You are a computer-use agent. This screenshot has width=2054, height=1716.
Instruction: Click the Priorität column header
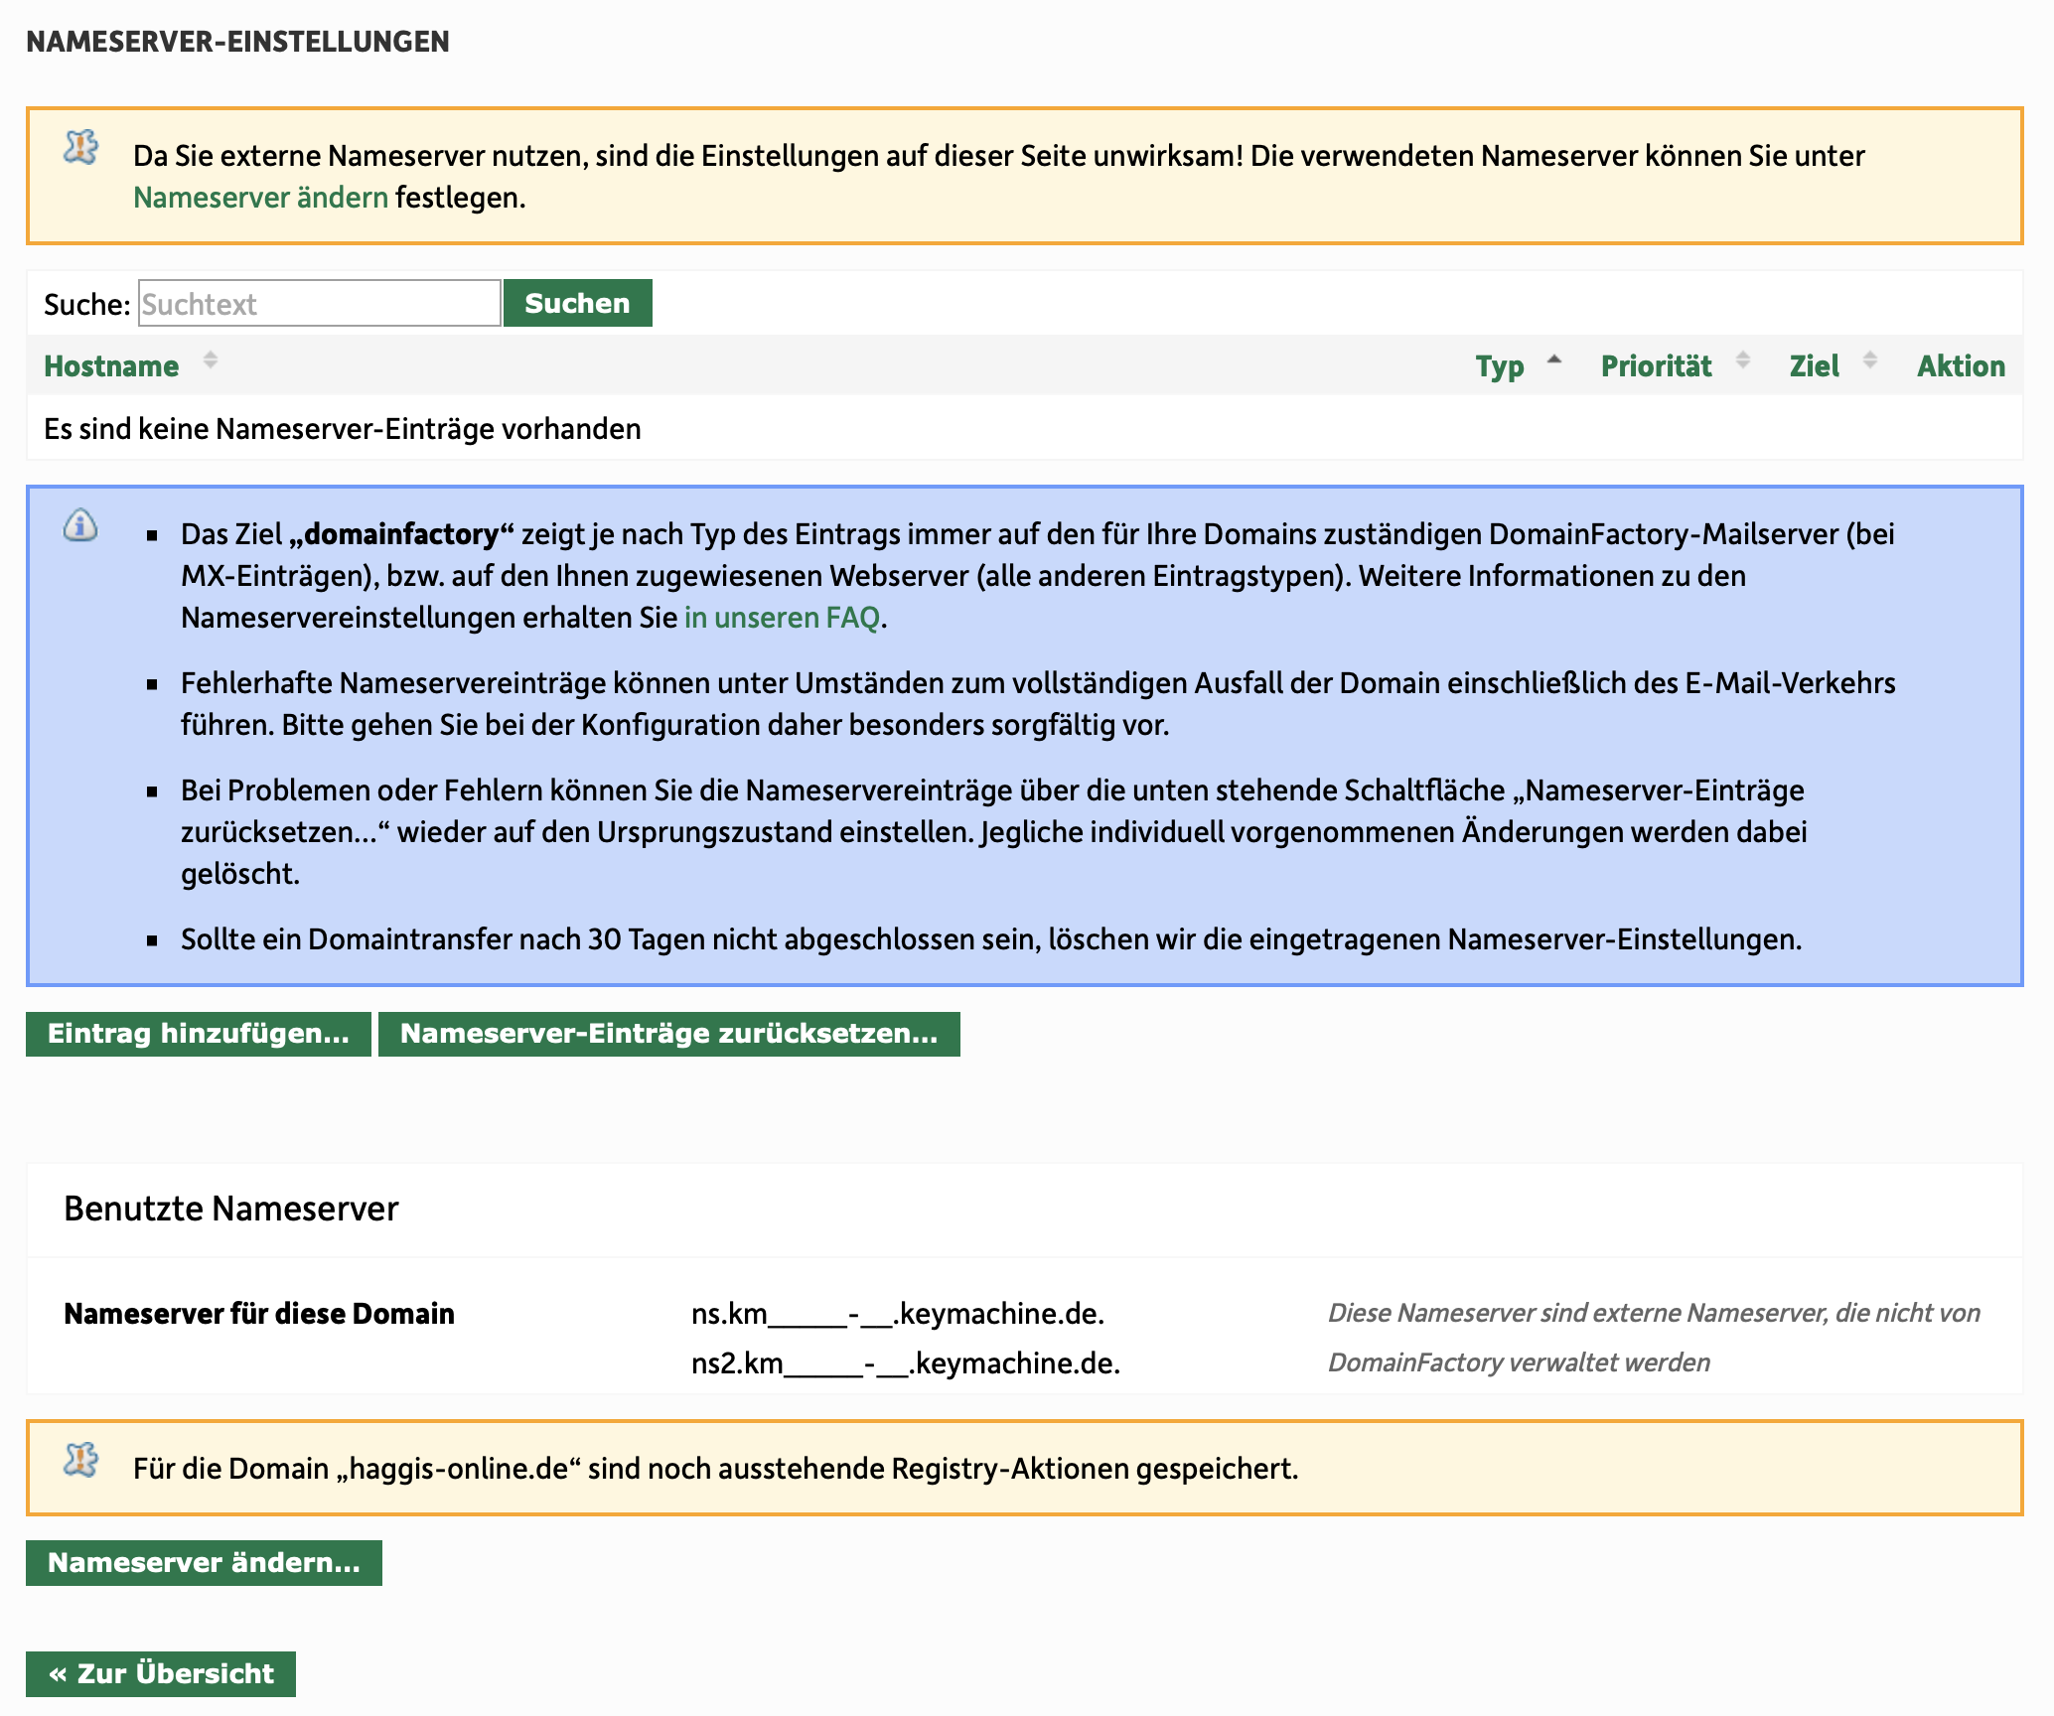(x=1656, y=366)
